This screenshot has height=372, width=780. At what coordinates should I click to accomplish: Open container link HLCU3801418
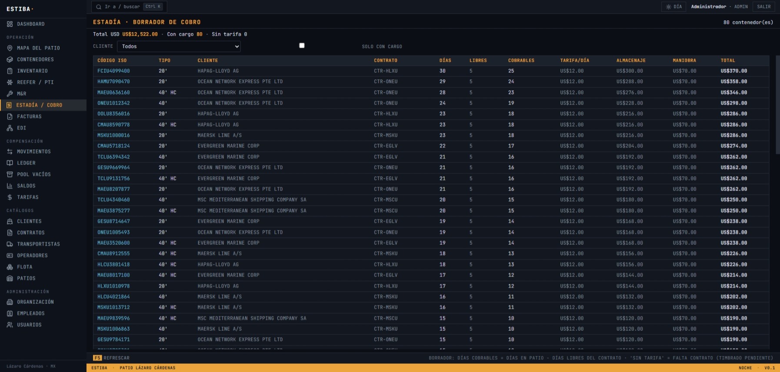coord(113,264)
